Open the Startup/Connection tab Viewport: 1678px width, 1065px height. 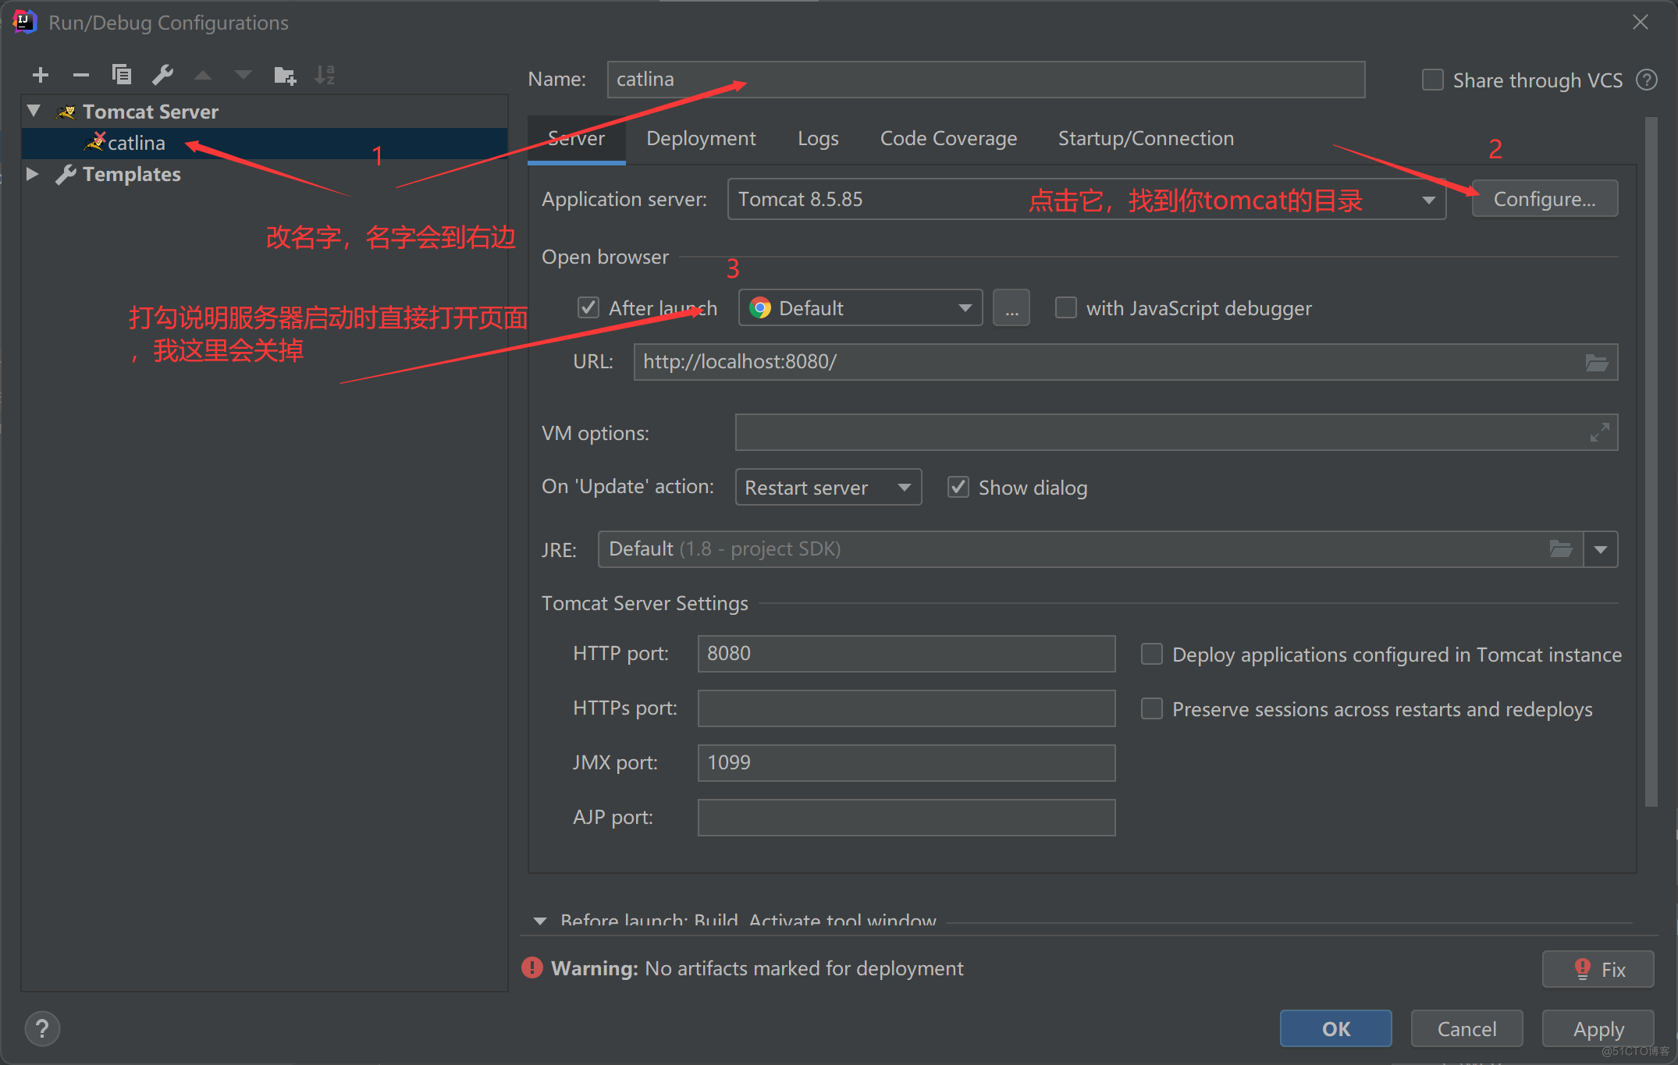coord(1146,139)
